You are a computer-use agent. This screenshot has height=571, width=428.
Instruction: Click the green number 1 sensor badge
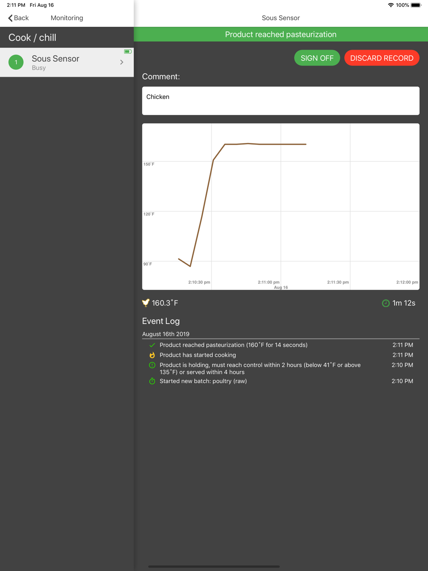click(16, 62)
